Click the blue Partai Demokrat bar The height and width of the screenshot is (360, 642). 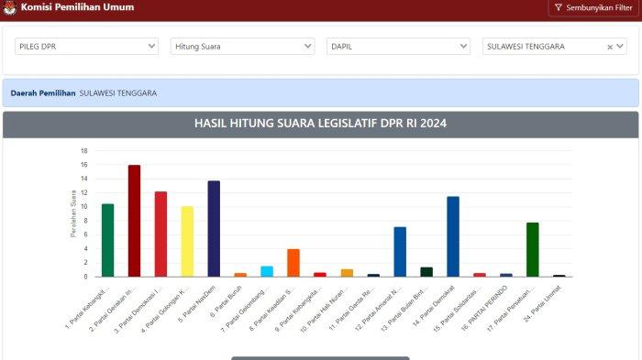(453, 236)
